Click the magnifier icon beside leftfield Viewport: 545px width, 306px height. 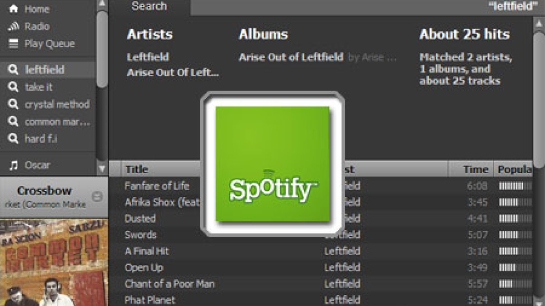[14, 70]
